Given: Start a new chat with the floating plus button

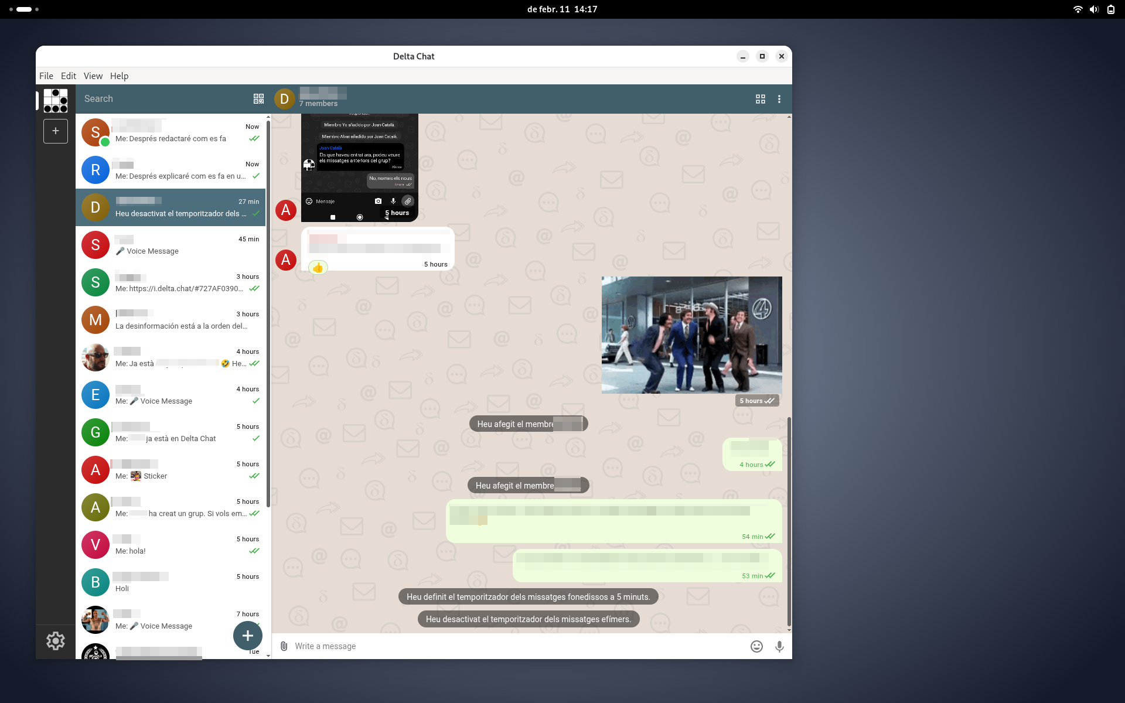Looking at the screenshot, I should click(247, 636).
